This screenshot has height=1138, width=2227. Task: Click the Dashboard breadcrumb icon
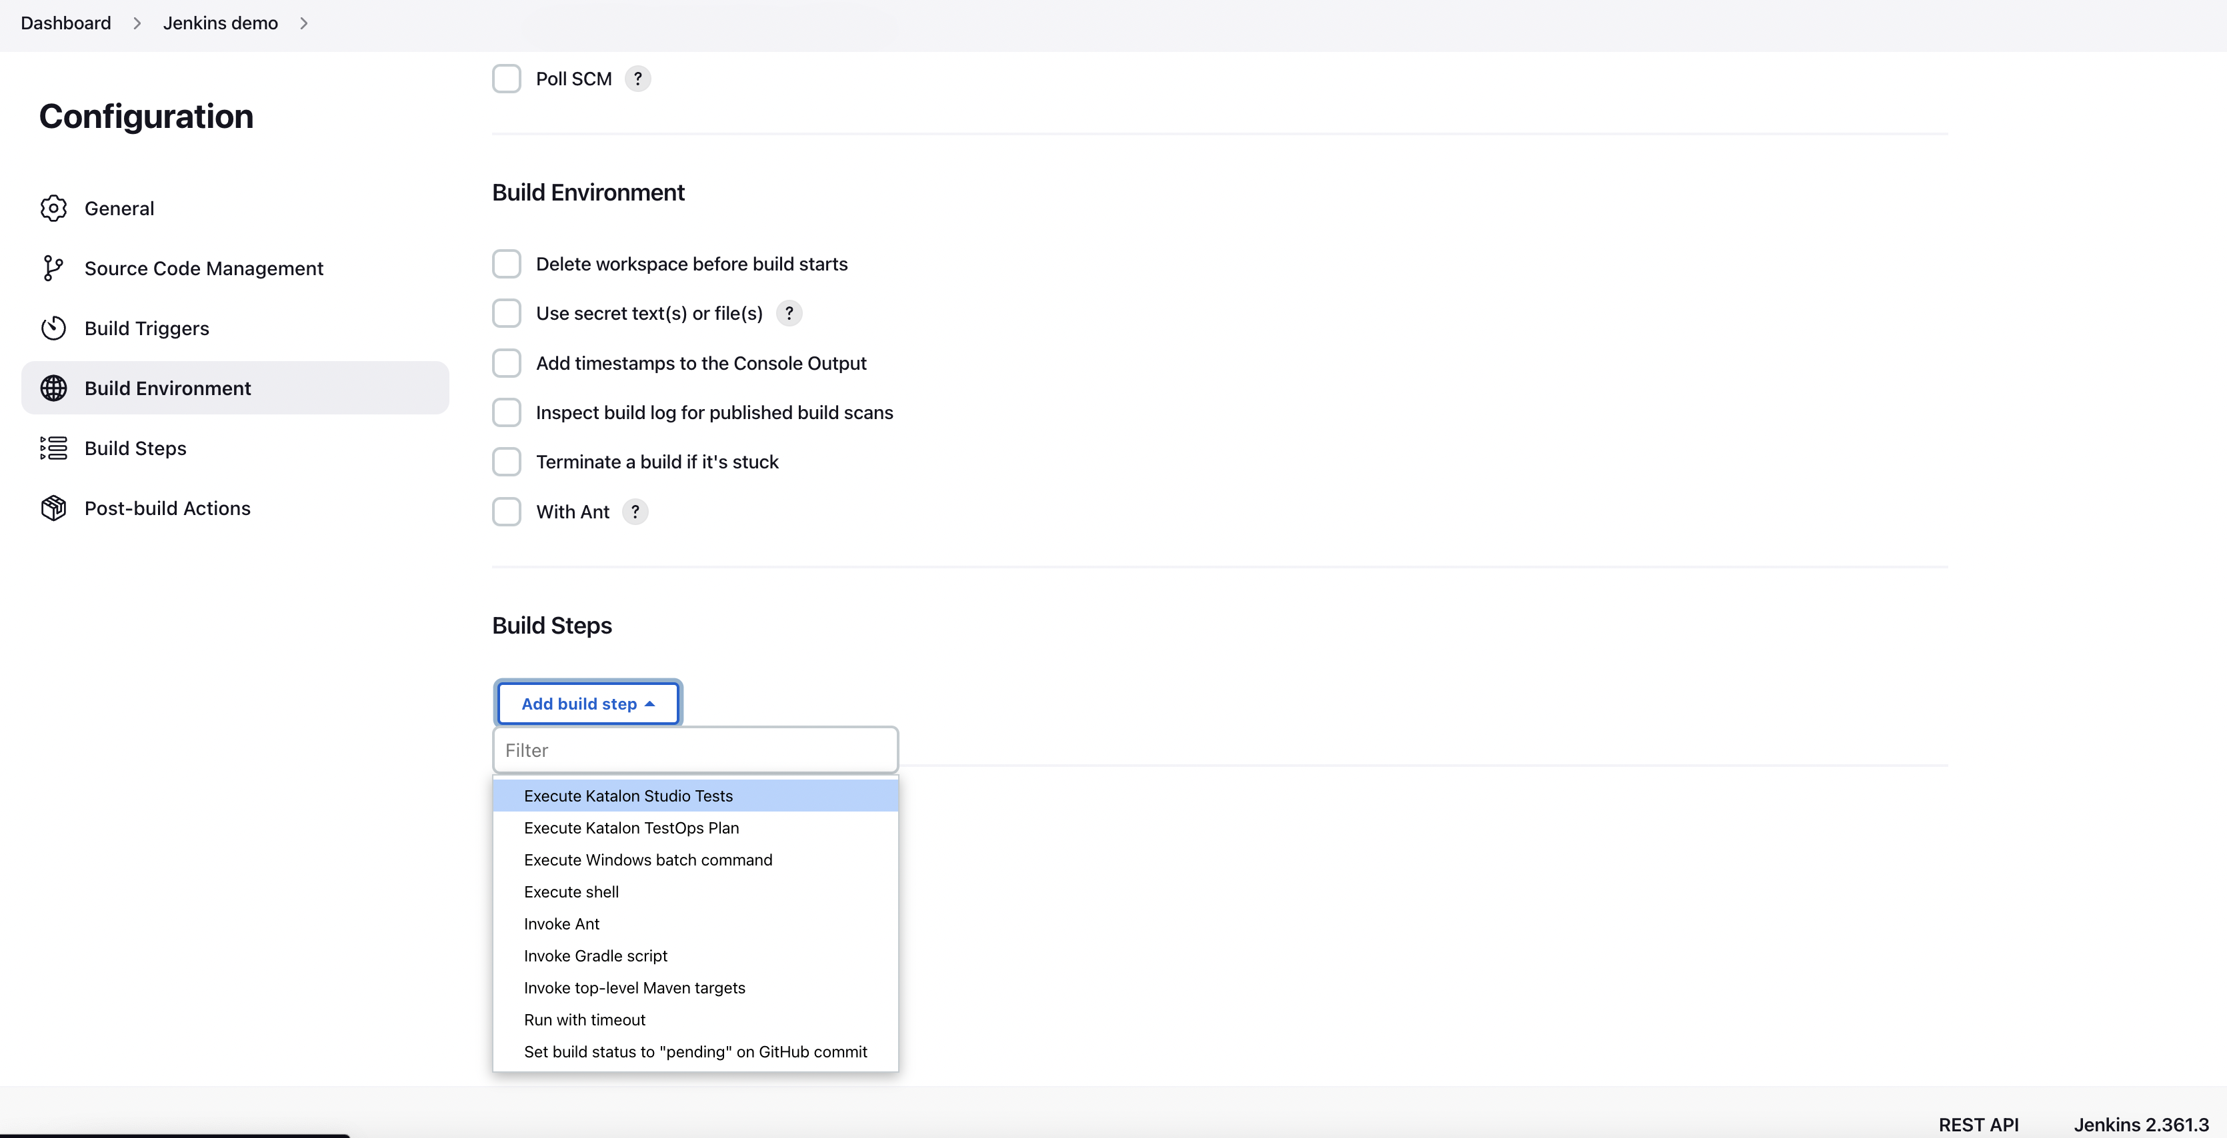(135, 23)
